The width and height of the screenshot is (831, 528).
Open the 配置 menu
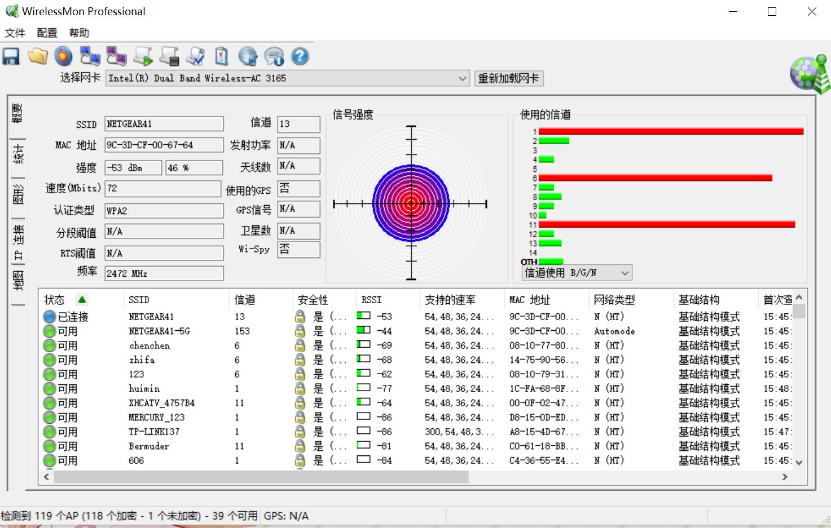coord(46,33)
